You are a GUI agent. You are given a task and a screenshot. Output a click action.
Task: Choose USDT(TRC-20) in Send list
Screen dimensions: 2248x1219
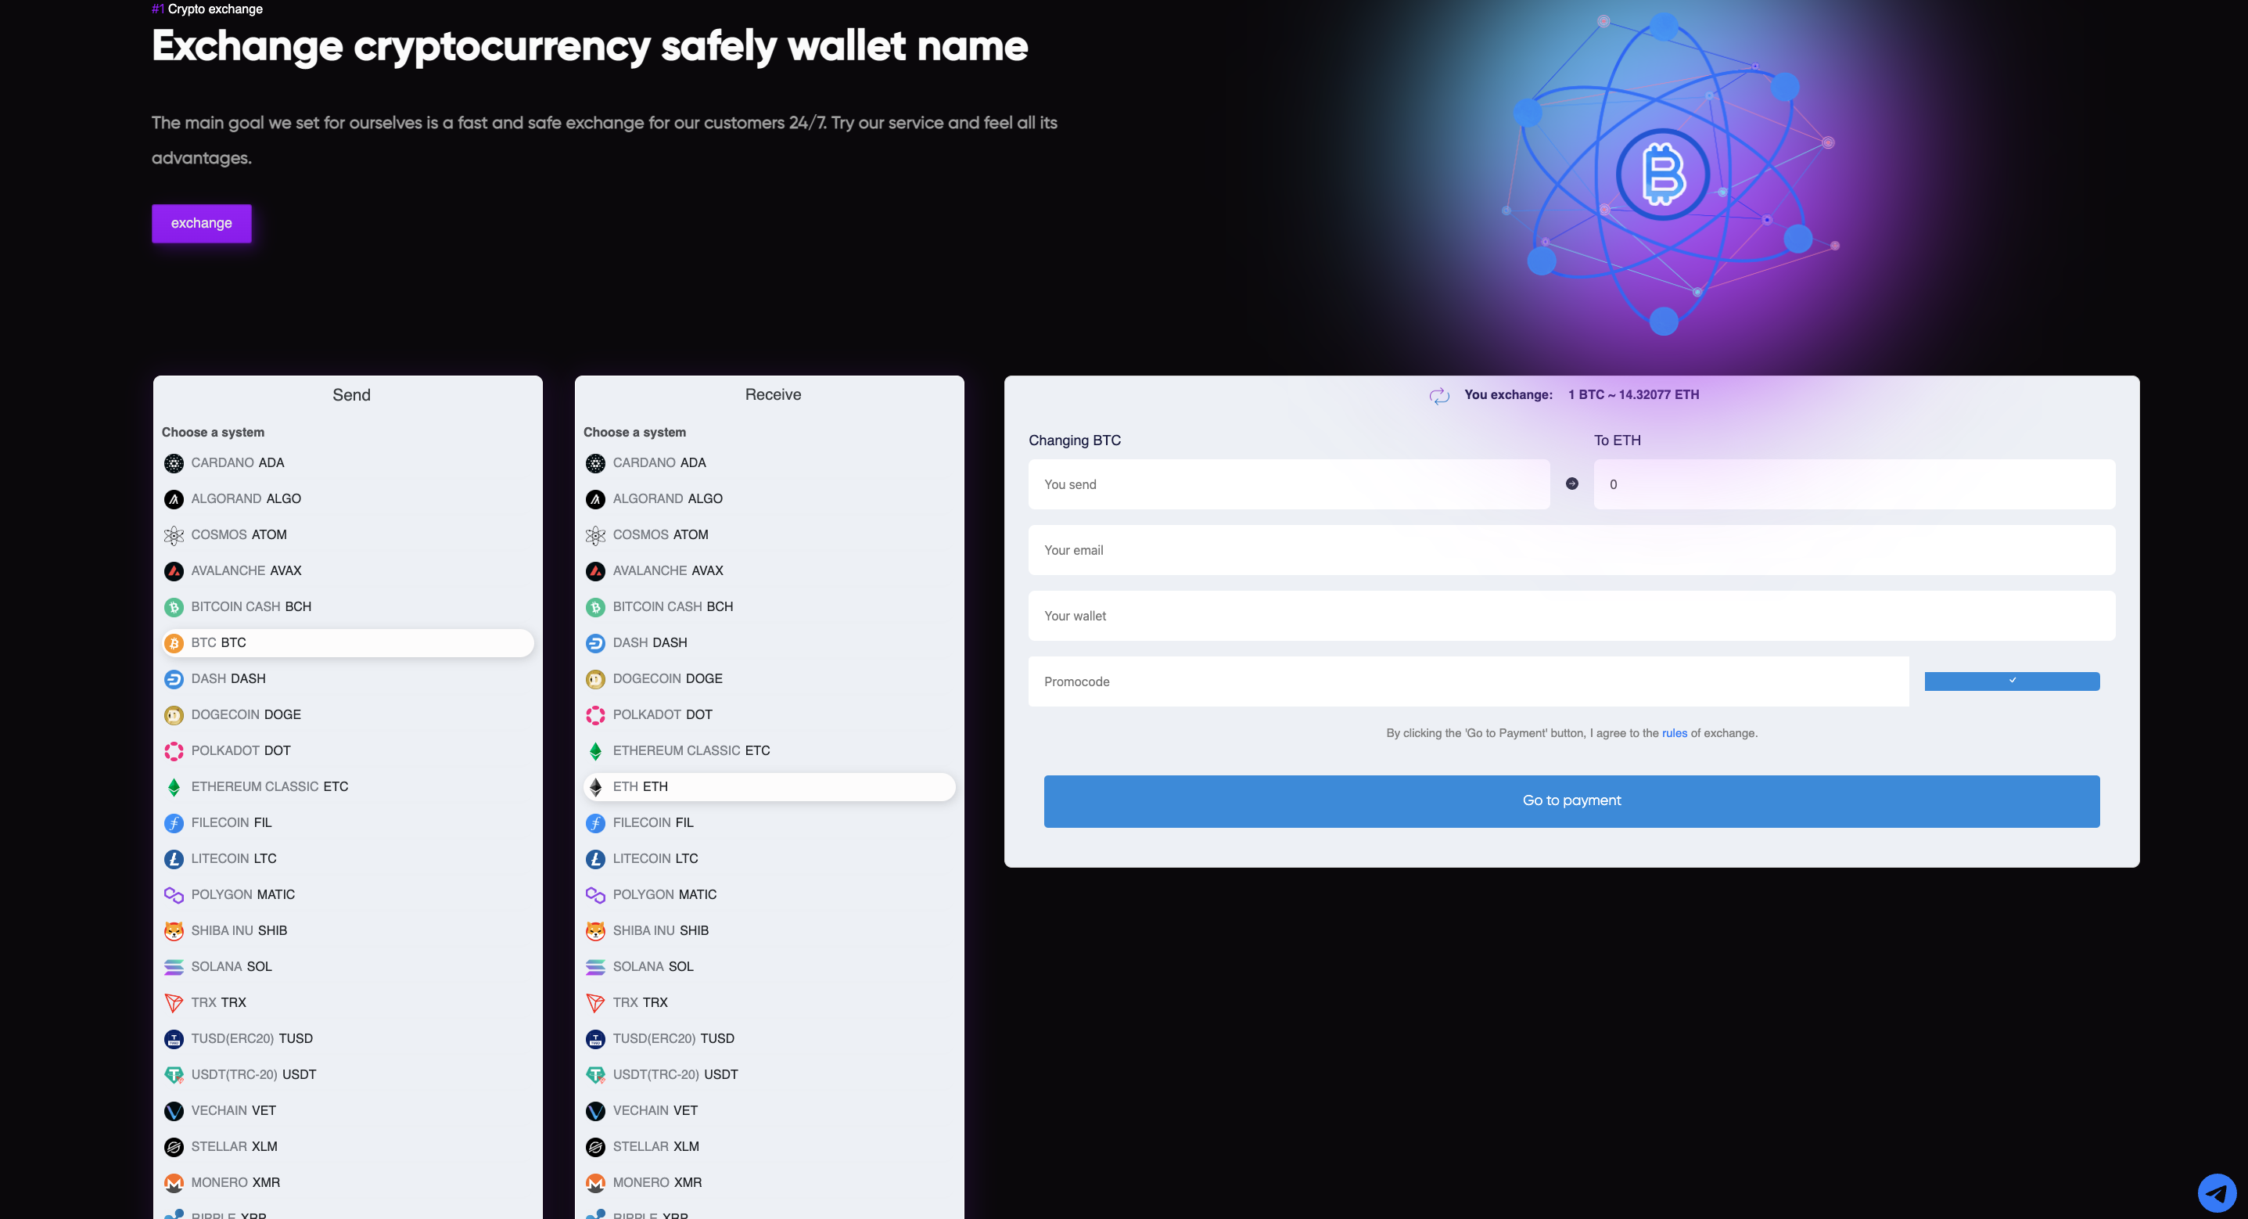(253, 1074)
